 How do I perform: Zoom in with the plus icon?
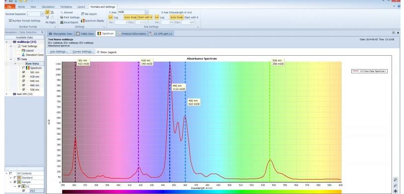pos(396,191)
